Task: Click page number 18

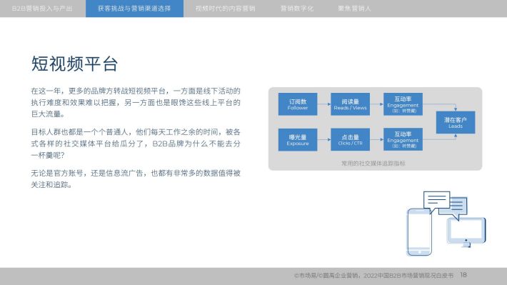Action: point(463,275)
